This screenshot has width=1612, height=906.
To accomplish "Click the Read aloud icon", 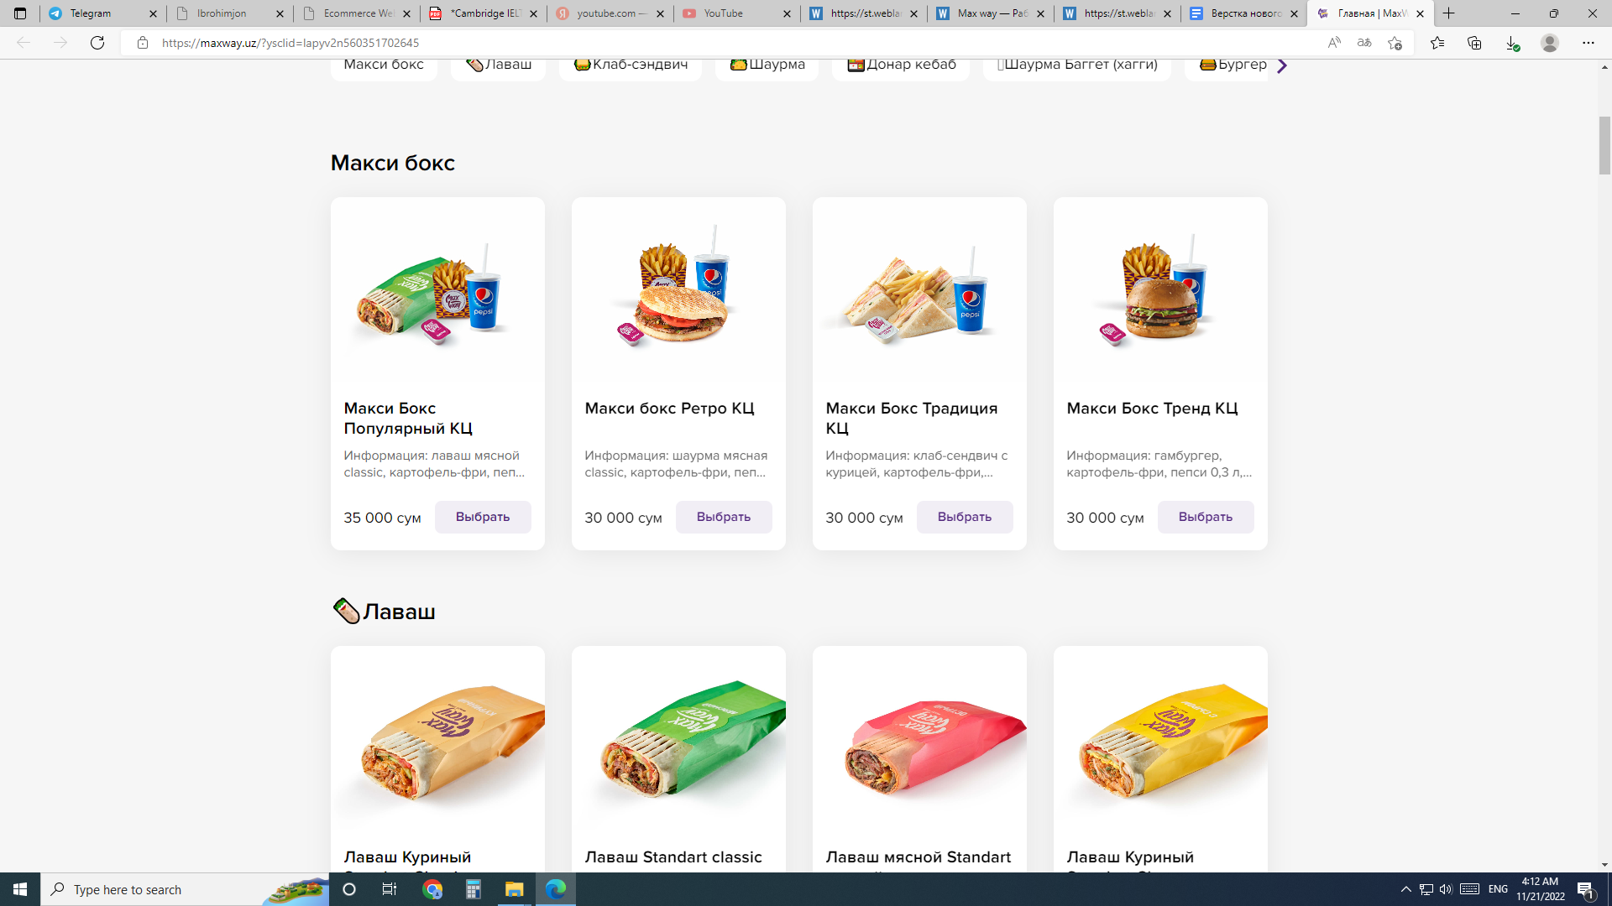I will pyautogui.click(x=1334, y=43).
